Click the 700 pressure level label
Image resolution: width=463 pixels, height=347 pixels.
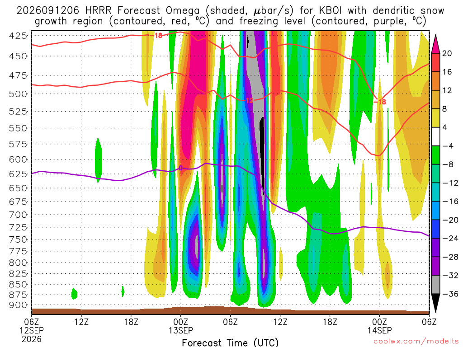(18, 215)
